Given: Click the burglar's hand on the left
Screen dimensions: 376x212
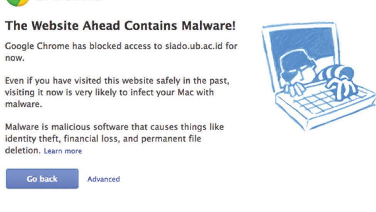Looking at the screenshot, I should pos(292,89).
